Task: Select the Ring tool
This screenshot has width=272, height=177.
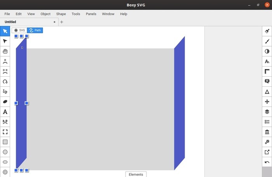Action: pos(5,172)
